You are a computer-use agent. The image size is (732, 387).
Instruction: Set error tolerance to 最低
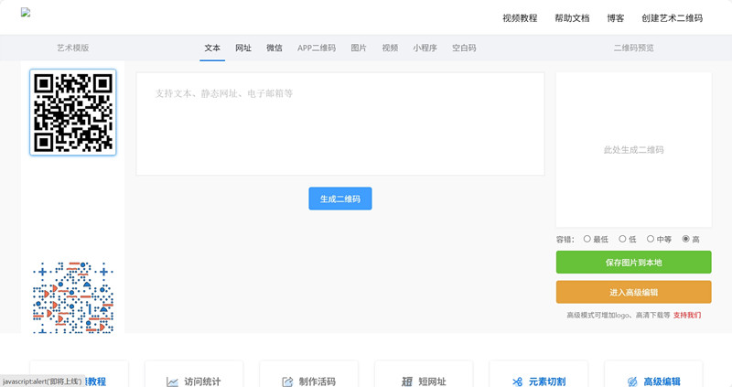pyautogui.click(x=587, y=239)
